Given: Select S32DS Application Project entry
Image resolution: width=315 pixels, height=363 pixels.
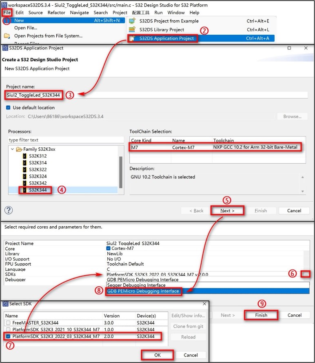Looking at the screenshot, I should click(x=166, y=38).
